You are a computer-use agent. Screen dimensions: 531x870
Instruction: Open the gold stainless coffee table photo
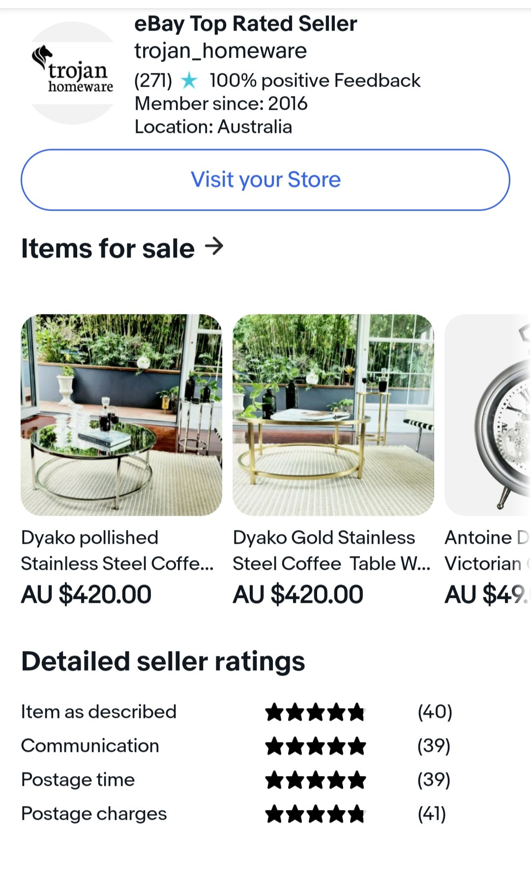coord(333,415)
